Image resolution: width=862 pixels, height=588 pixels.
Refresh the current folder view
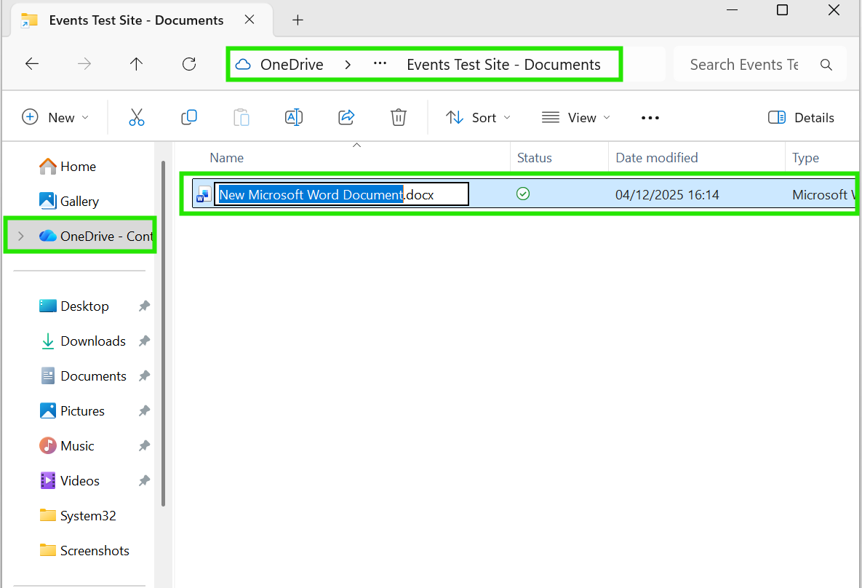click(x=189, y=64)
